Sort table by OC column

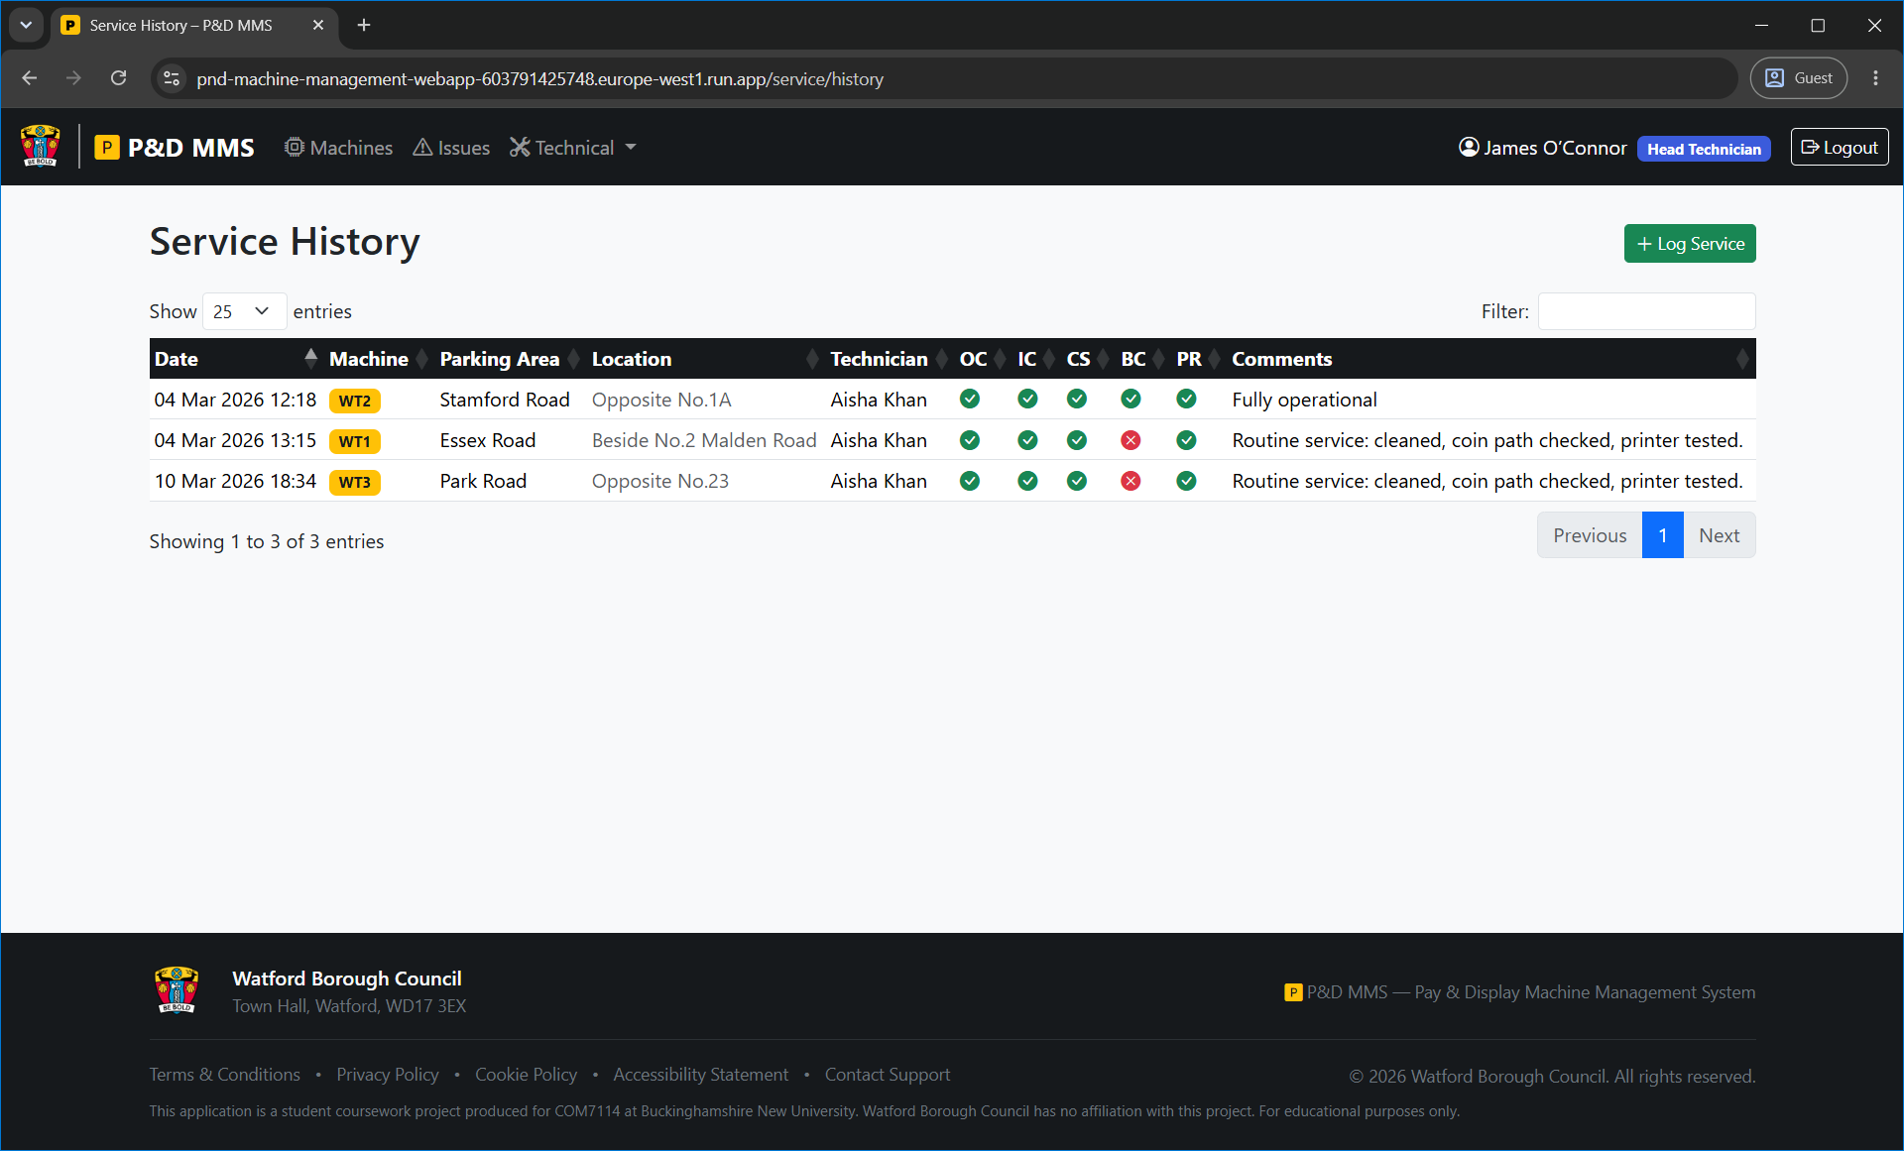click(982, 359)
